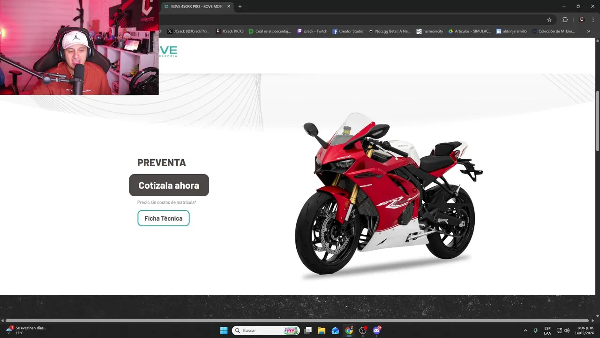This screenshot has height=338, width=600.
Task: Open the JCrack (@JCrackTV) X bookmark
Action: click(188, 31)
